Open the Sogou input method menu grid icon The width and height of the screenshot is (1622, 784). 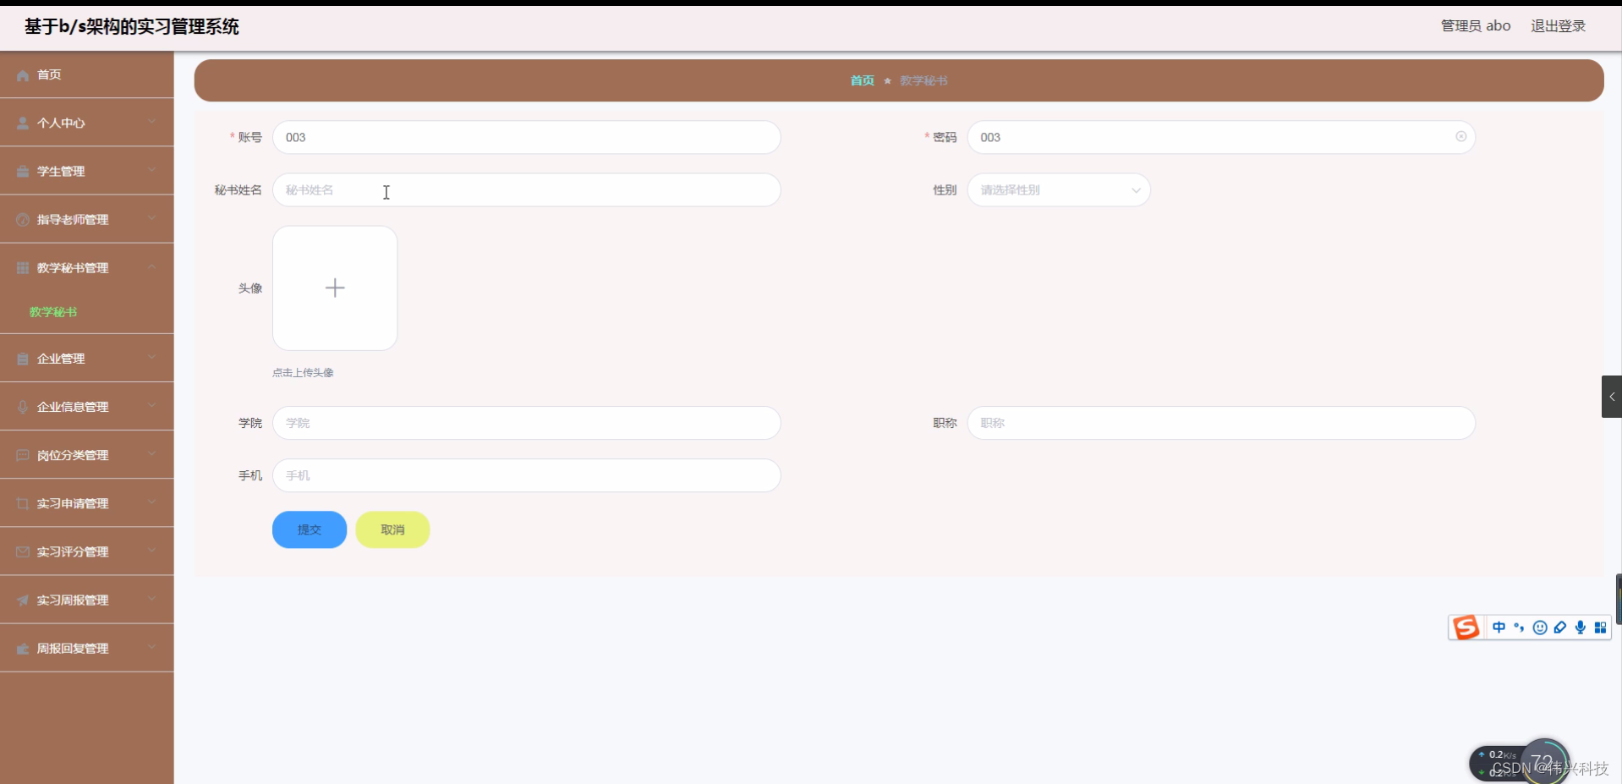click(x=1601, y=627)
